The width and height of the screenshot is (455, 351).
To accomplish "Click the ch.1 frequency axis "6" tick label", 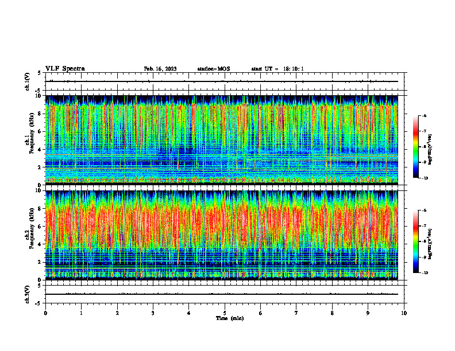I will click(40, 132).
